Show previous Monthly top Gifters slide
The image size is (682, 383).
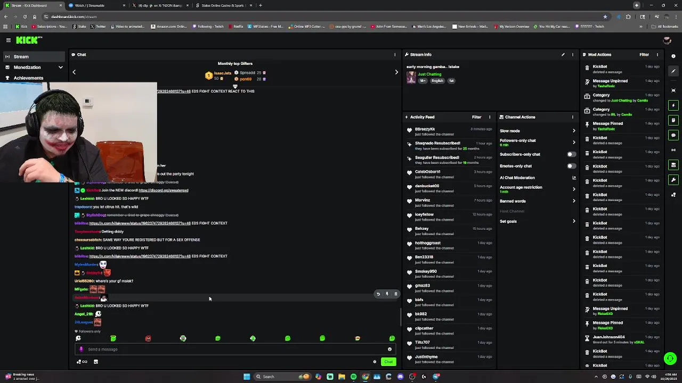[x=74, y=72]
